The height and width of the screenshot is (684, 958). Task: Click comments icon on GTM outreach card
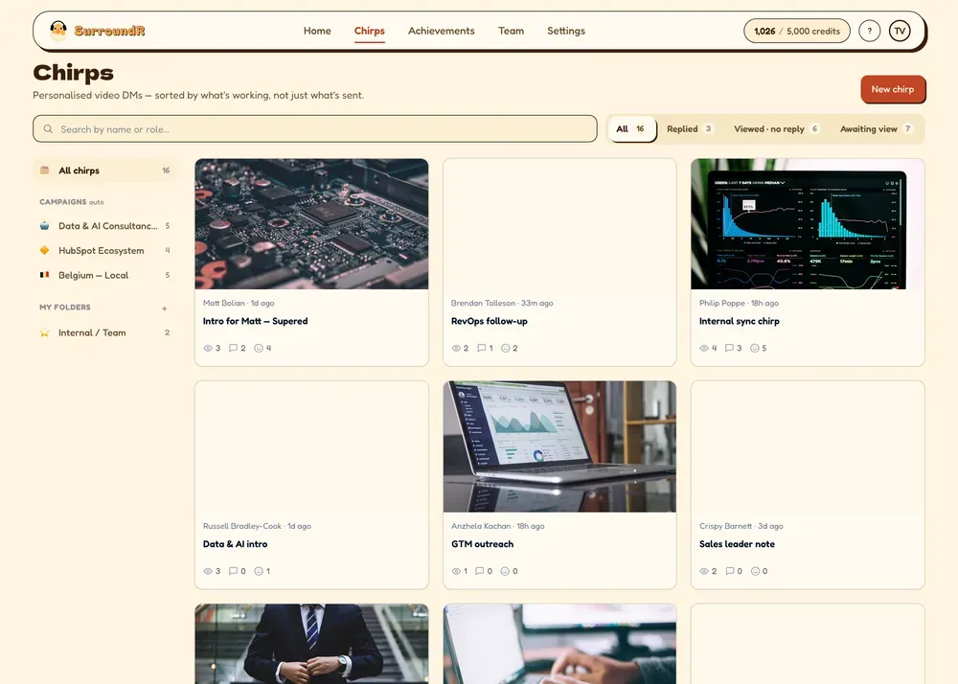coord(480,571)
